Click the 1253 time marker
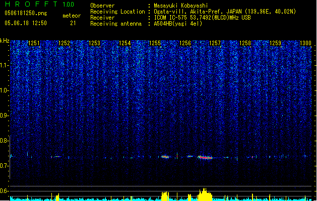Screen dimensions: 317x201 click(94, 43)
